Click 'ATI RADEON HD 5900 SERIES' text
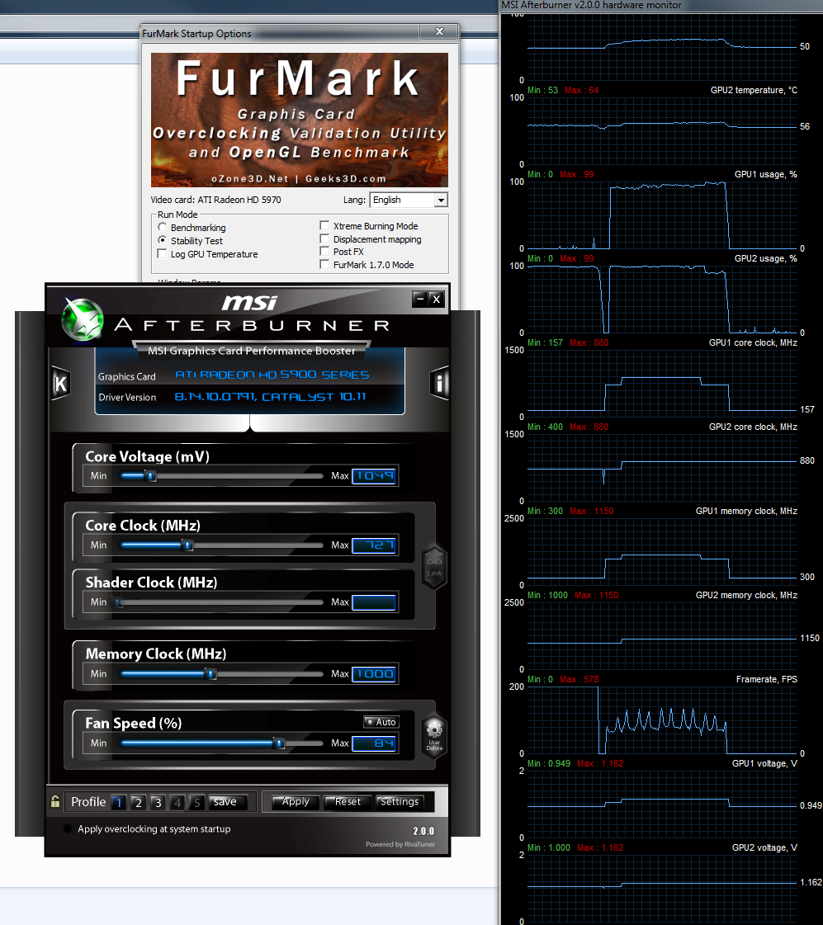The image size is (823, 925). pos(272,375)
